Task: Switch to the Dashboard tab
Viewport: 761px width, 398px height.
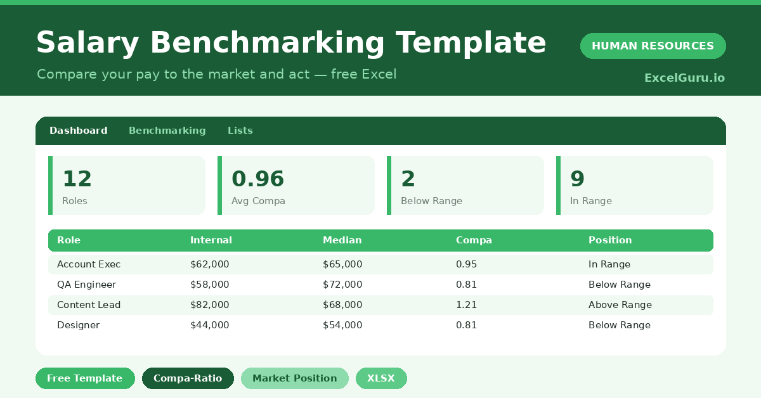Action: pyautogui.click(x=79, y=131)
